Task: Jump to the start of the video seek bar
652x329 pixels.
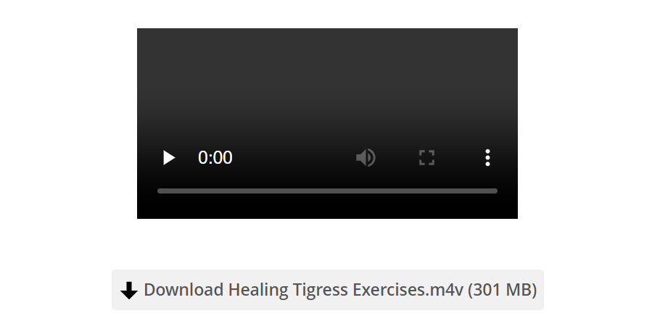Action: point(159,191)
